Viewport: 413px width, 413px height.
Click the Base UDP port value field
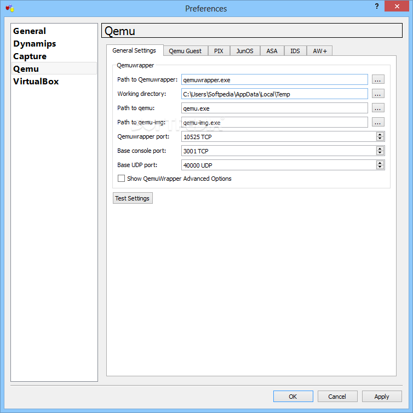(279, 165)
